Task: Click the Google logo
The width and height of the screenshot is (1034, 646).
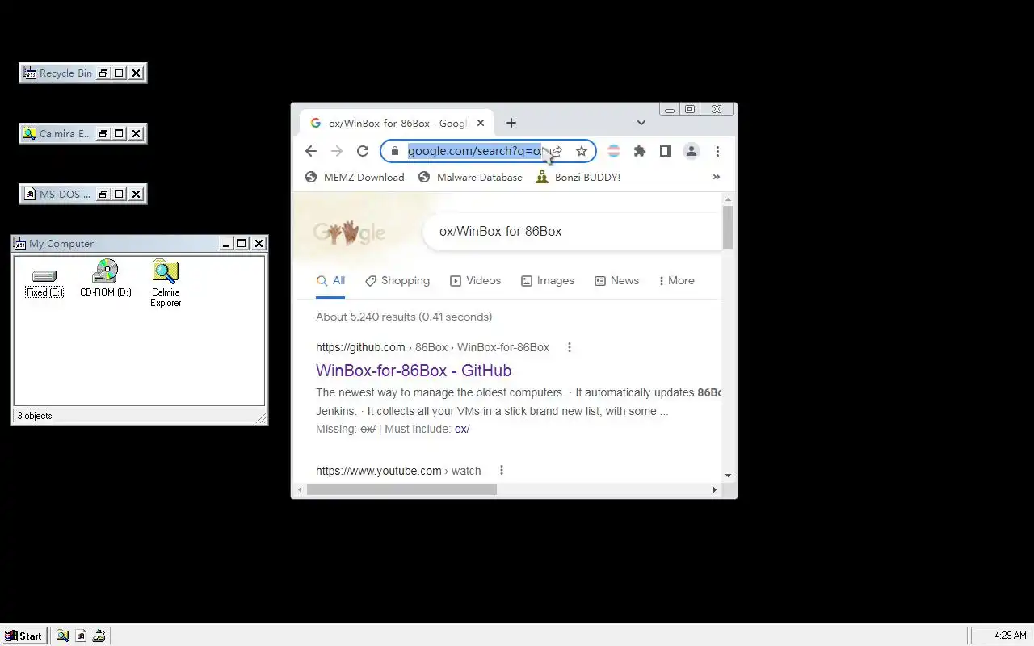Action: click(x=349, y=232)
